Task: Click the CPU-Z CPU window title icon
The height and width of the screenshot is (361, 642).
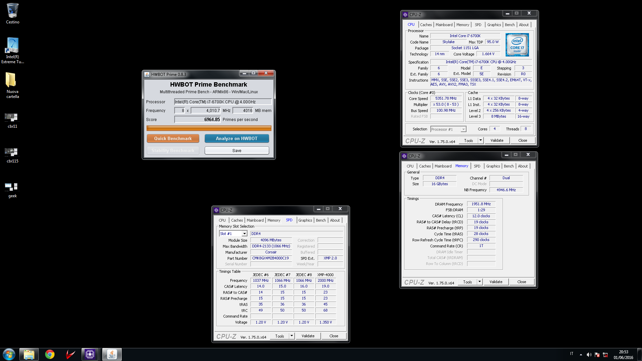Action: pos(405,14)
